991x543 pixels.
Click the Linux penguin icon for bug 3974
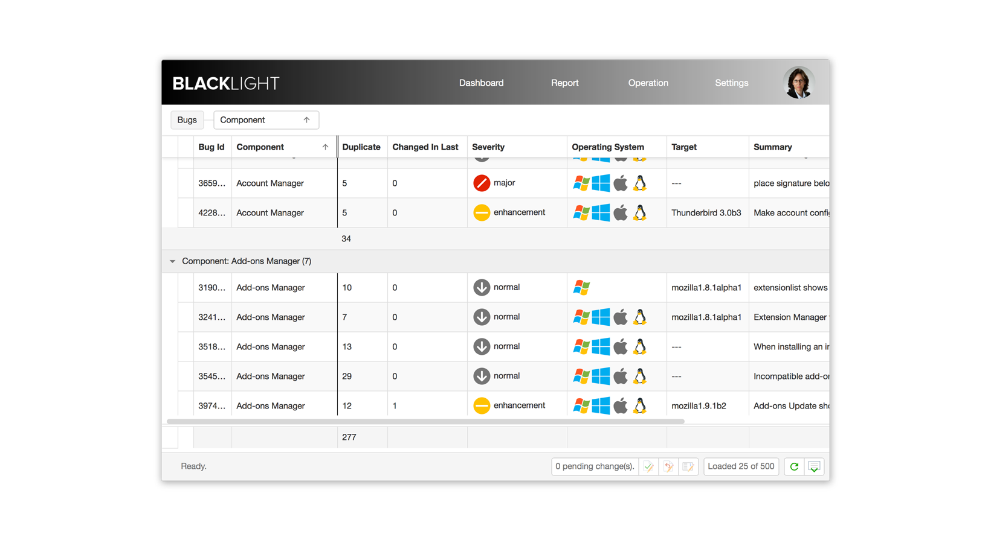point(640,405)
